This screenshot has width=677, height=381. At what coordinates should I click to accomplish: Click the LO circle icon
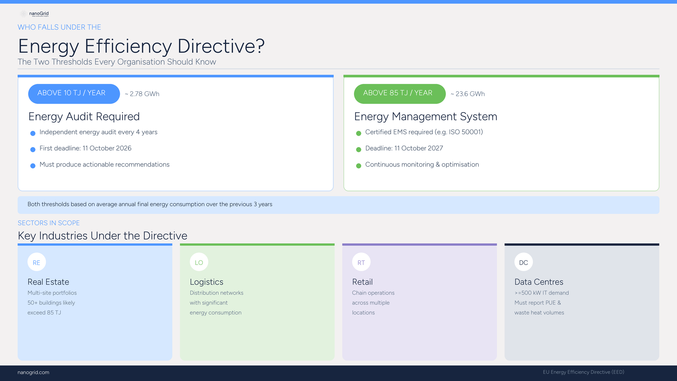point(199,262)
